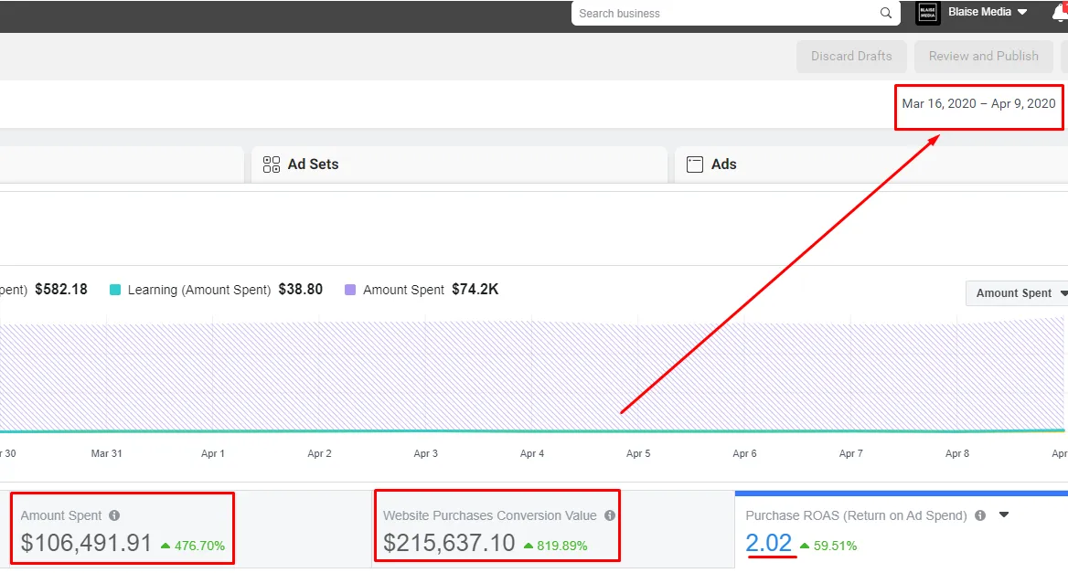
Task: Click info icon beside Purchase ROAS
Action: (980, 515)
